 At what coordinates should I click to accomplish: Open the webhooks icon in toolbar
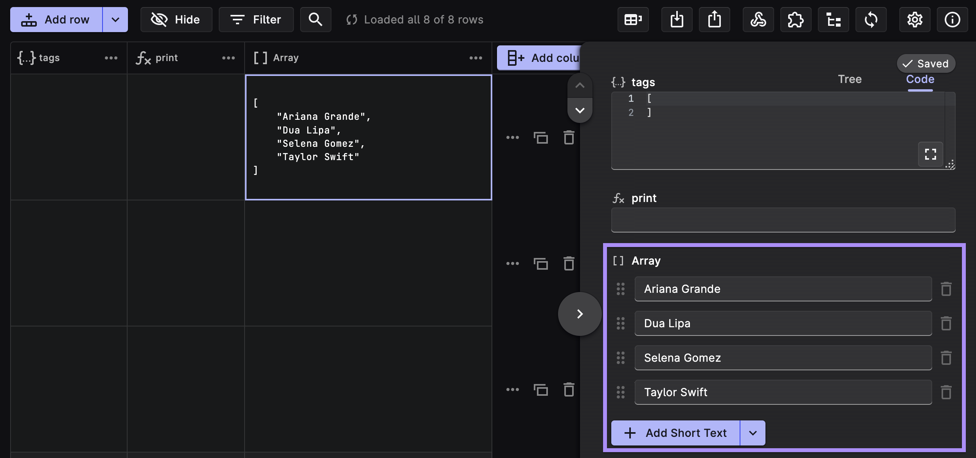[x=758, y=20]
